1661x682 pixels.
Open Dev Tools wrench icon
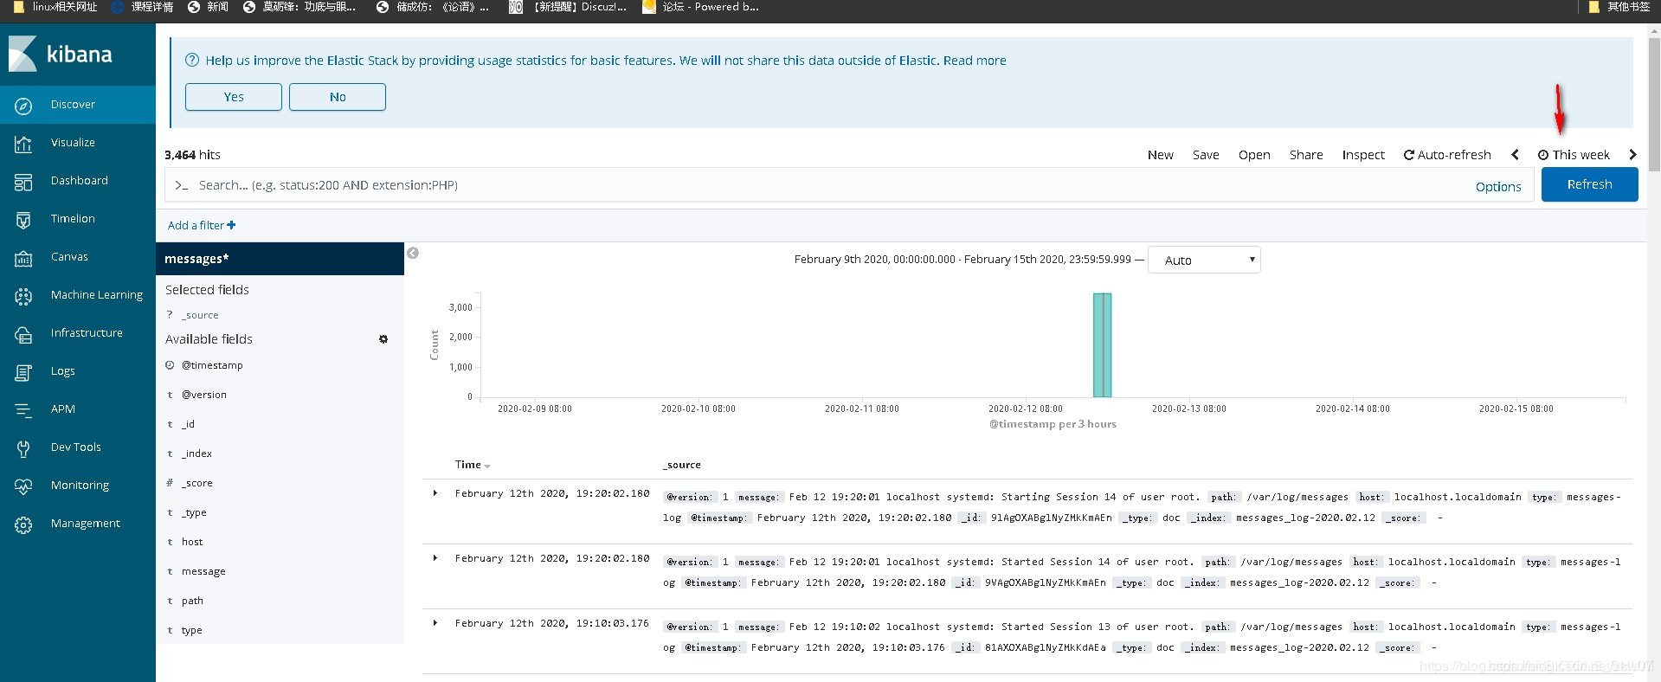point(23,447)
